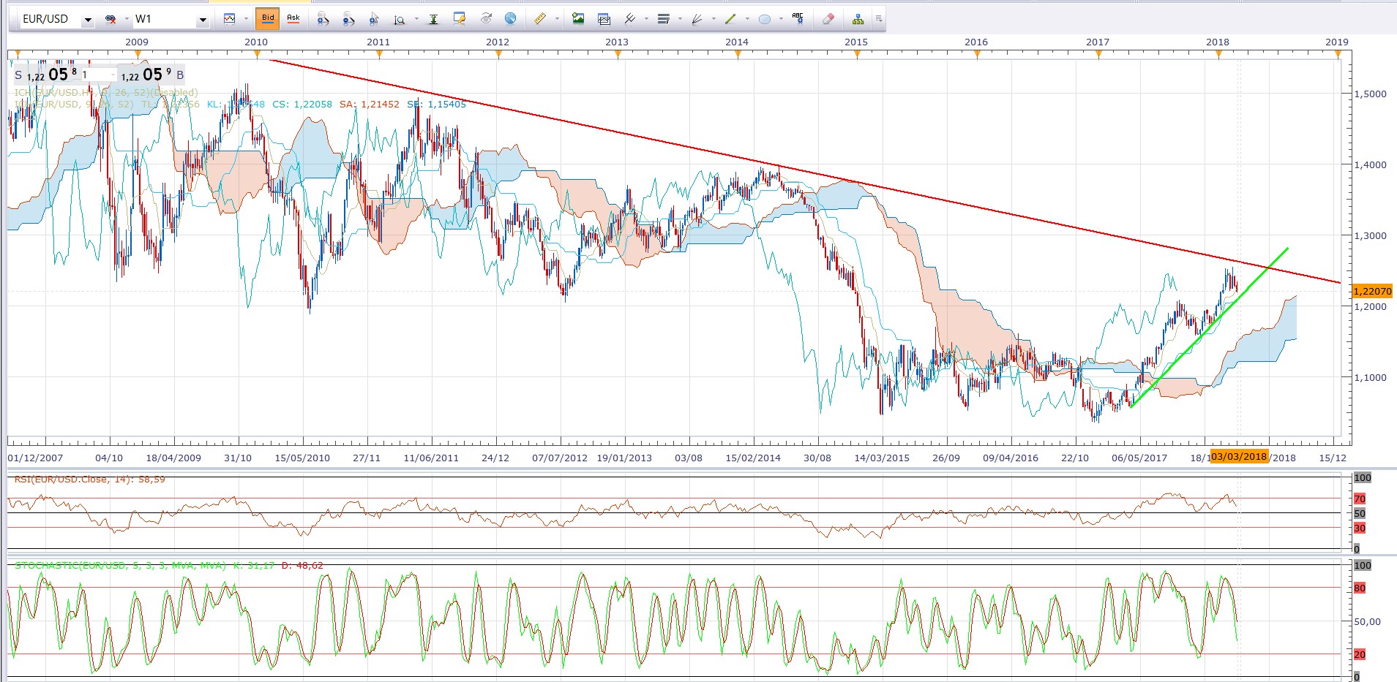
Task: Click the green hierarchy structure icon
Action: (858, 19)
